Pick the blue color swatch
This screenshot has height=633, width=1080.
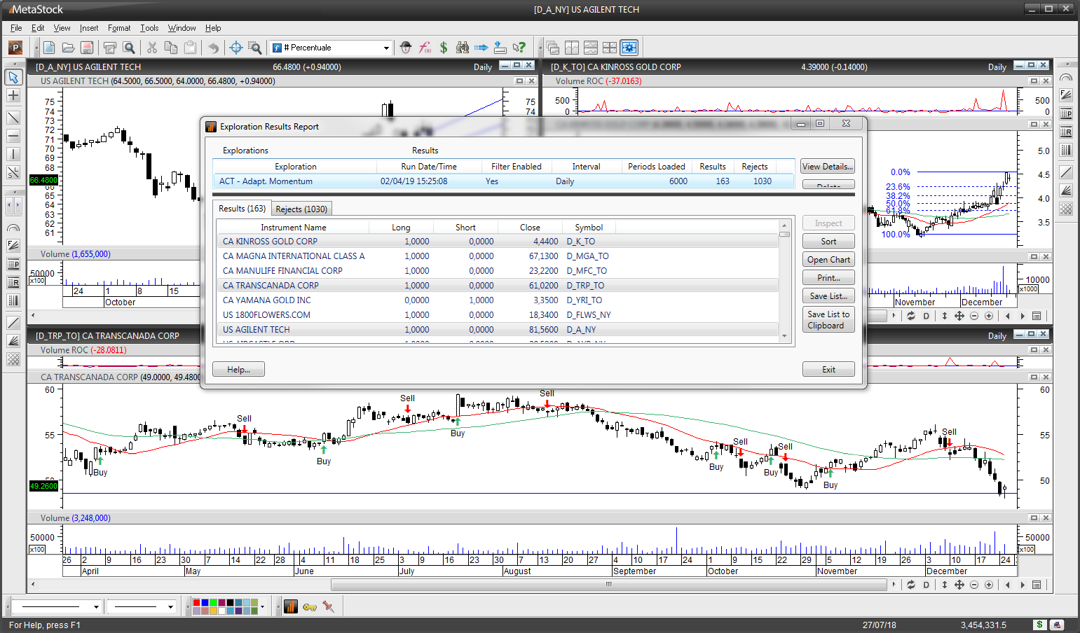tap(205, 602)
